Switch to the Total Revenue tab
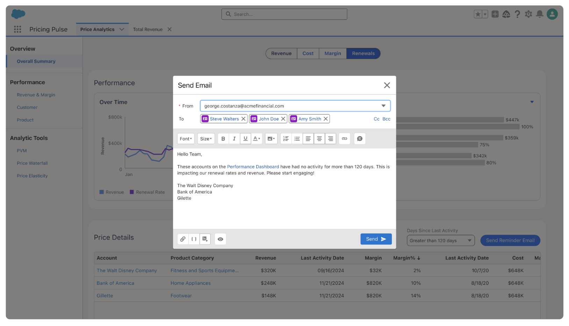569x326 pixels. pyautogui.click(x=147, y=29)
